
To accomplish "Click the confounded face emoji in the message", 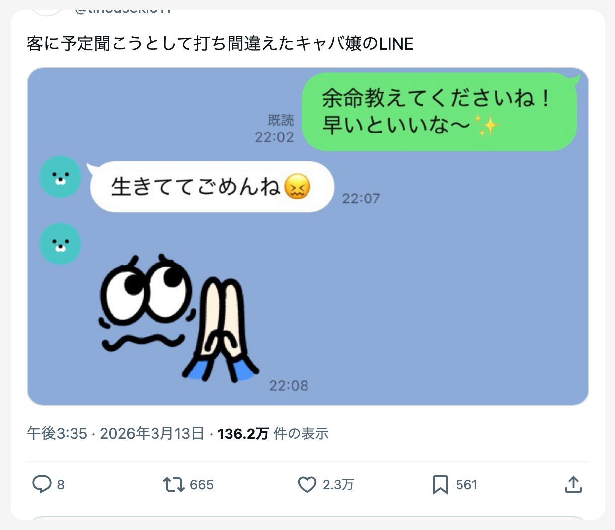I will click(x=298, y=188).
